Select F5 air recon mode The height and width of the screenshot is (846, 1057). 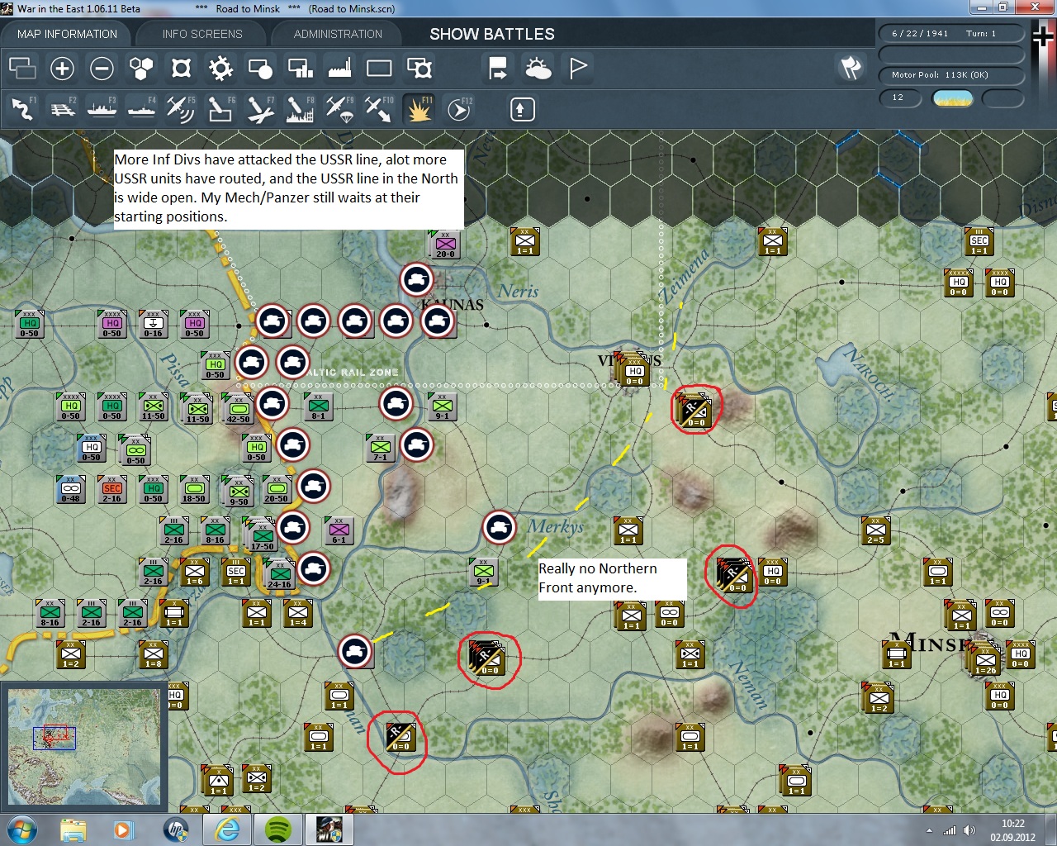coord(181,109)
